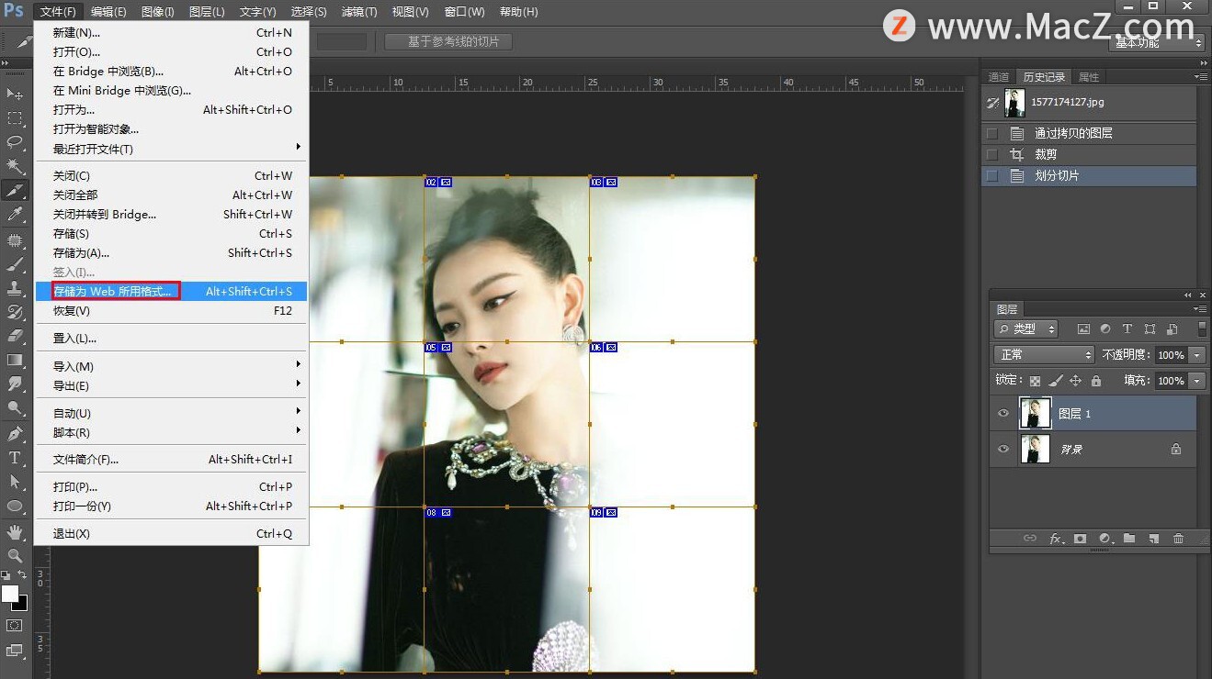Open the 不透明度 opacity slider dropdown
This screenshot has width=1212, height=679.
(1196, 354)
